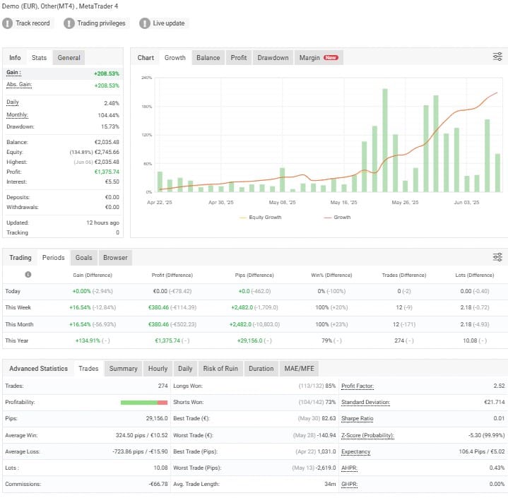Open chart settings sliders icon
The width and height of the screenshot is (508, 498).
[x=497, y=57]
